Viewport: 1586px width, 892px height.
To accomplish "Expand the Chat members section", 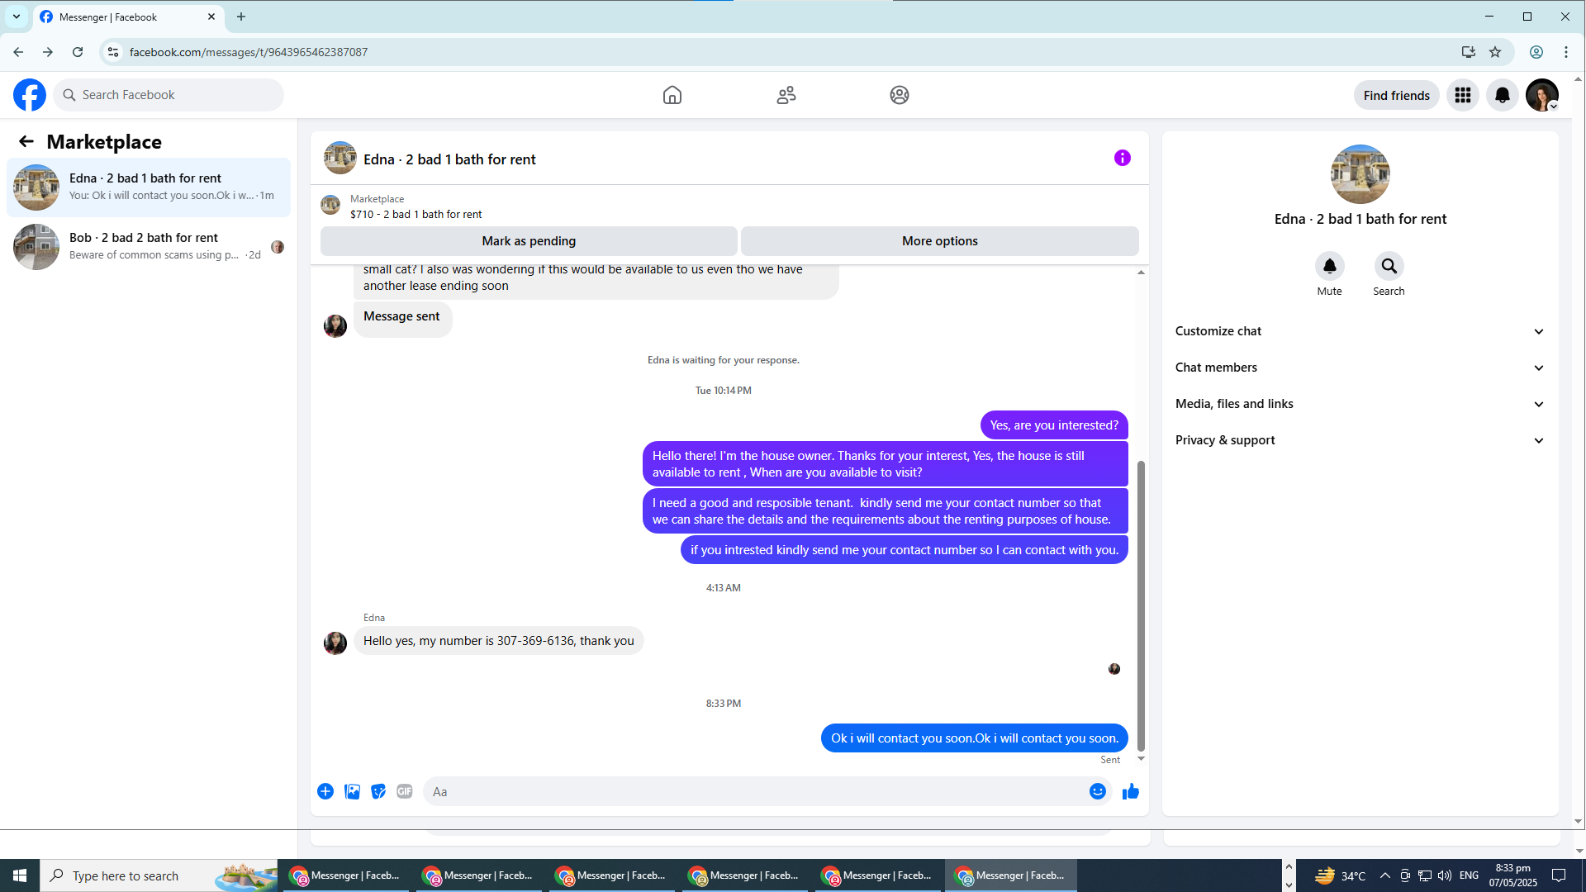I will (x=1360, y=368).
